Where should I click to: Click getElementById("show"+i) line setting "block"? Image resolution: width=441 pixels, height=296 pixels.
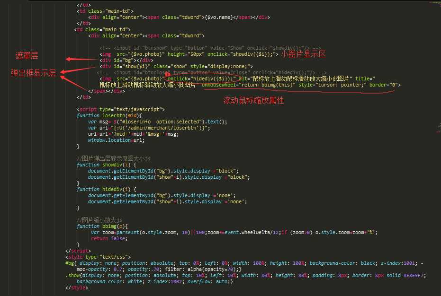pos(169,177)
